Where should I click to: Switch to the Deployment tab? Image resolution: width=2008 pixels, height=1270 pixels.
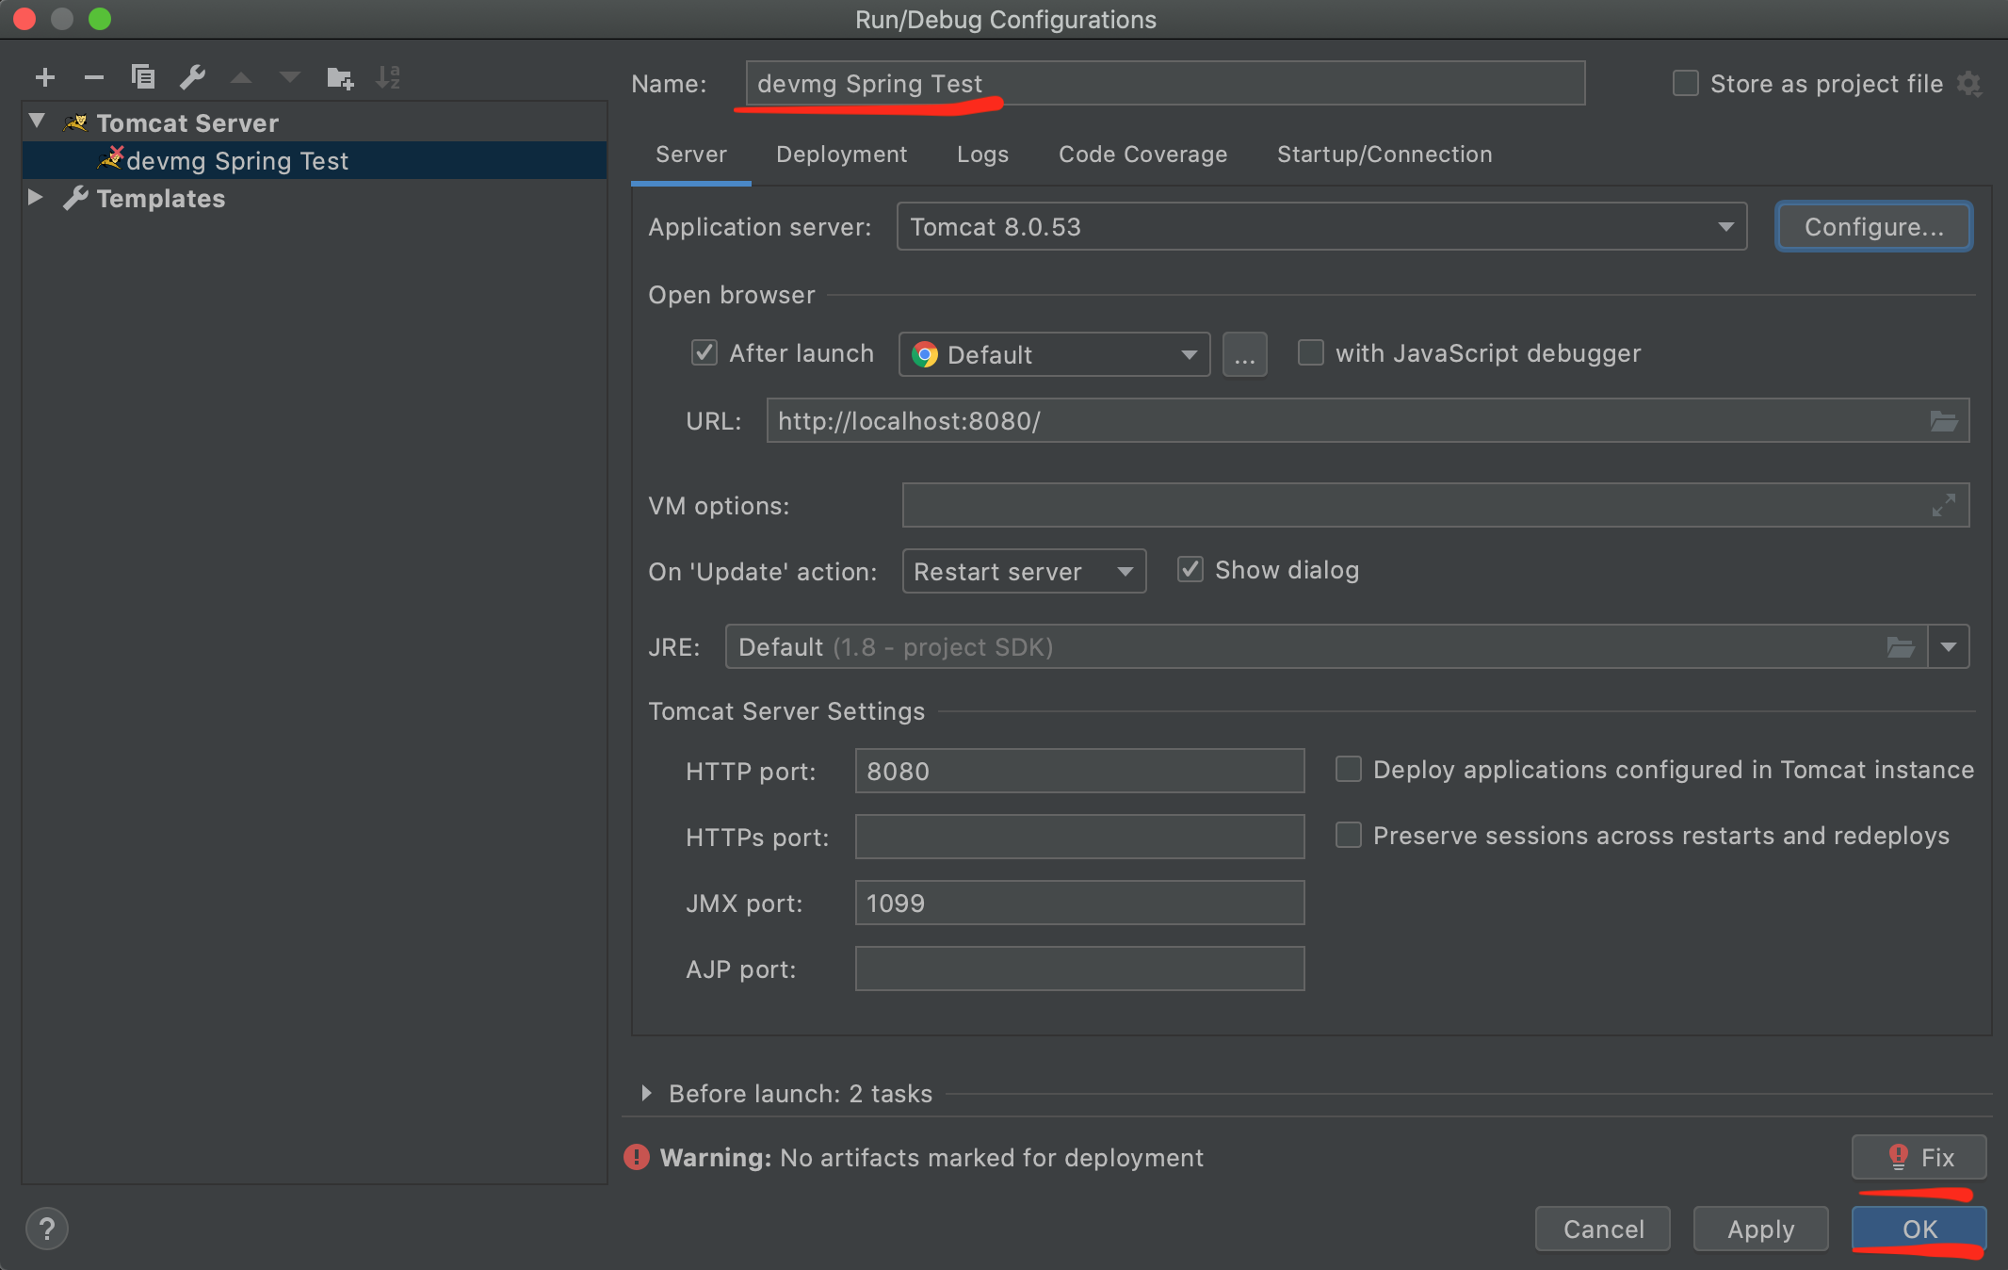841,155
